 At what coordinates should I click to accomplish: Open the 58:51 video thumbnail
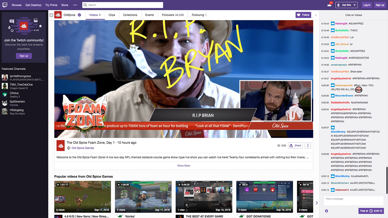click(x=264, y=197)
